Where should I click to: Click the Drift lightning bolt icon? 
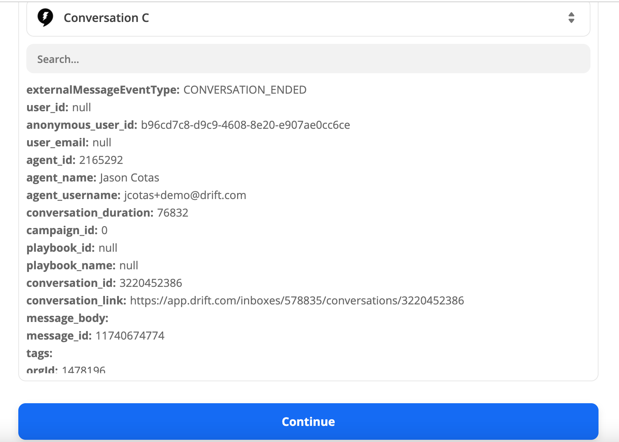(x=45, y=18)
